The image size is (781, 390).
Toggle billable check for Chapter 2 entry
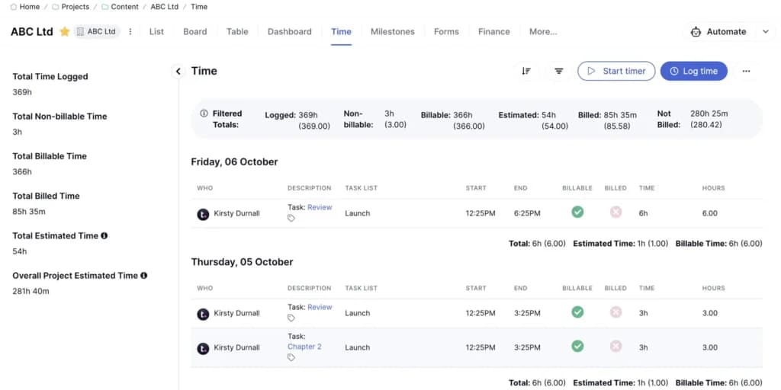coord(577,347)
